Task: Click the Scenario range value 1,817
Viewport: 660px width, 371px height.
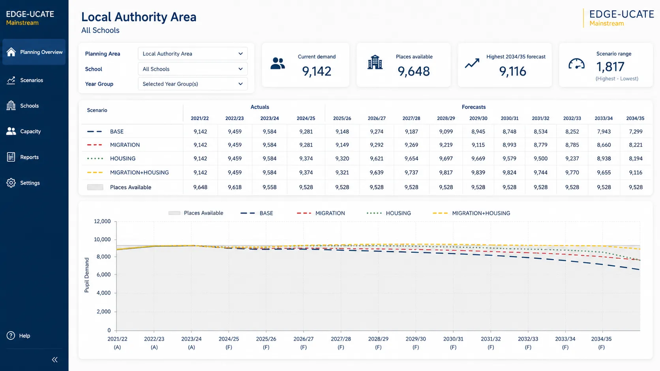Action: [610, 67]
